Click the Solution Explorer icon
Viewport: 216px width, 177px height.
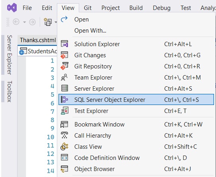pyautogui.click(x=64, y=44)
